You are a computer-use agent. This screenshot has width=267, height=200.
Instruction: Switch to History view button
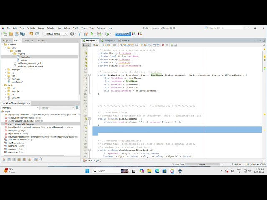(x=96, y=45)
